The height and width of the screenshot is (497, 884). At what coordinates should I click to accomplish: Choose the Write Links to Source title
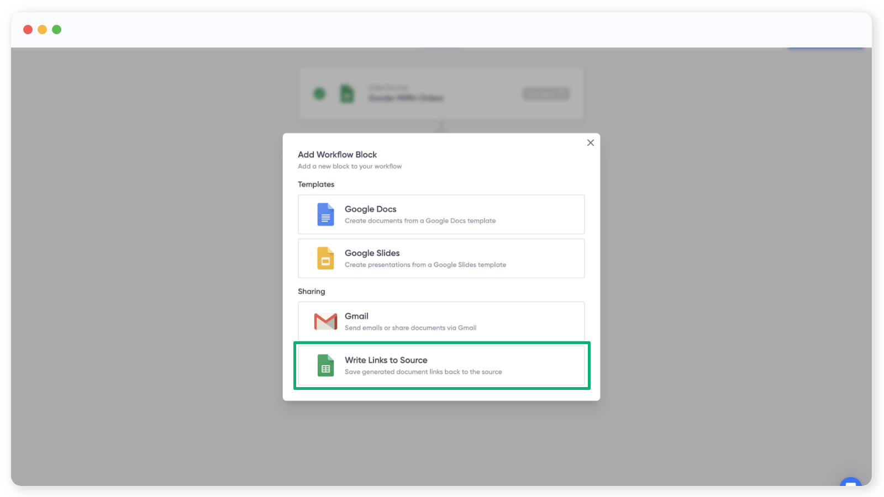386,361
